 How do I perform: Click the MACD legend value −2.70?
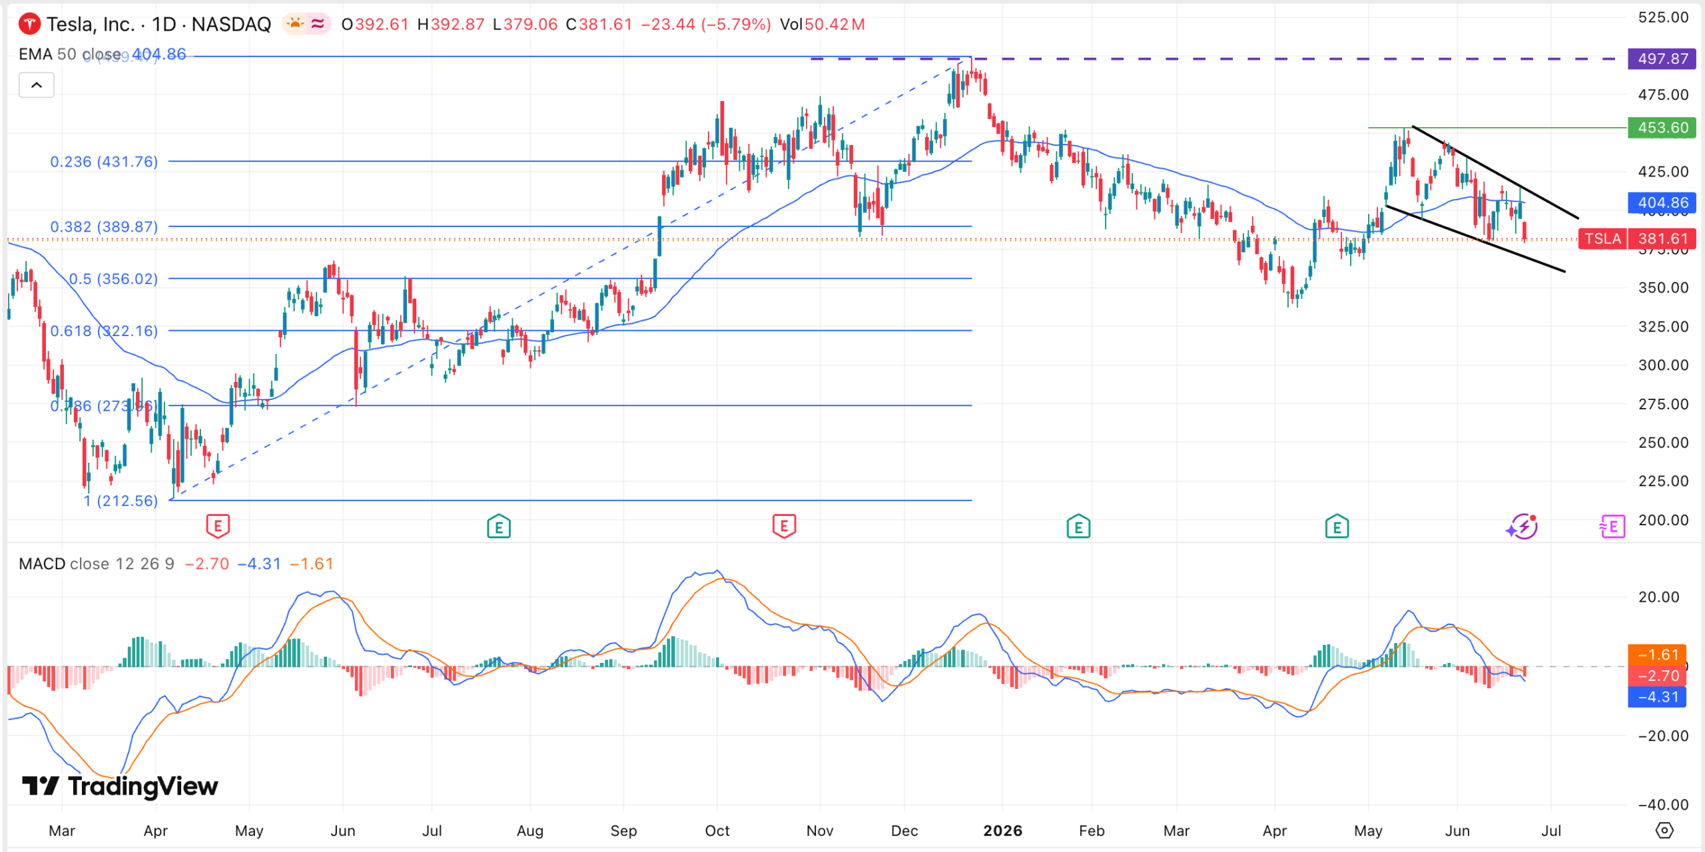click(x=207, y=564)
